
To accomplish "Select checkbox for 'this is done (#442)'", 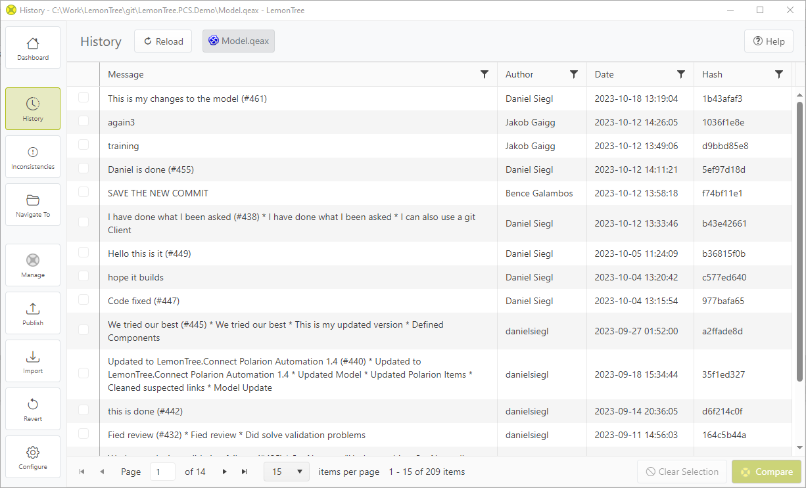I will 83,410.
